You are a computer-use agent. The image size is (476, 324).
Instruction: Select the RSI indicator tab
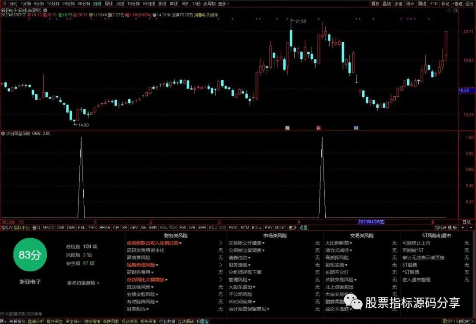tap(183, 227)
